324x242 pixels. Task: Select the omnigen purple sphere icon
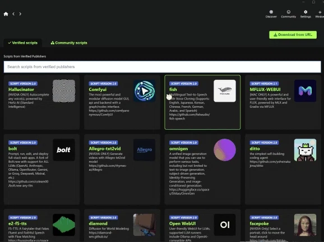coord(225,150)
